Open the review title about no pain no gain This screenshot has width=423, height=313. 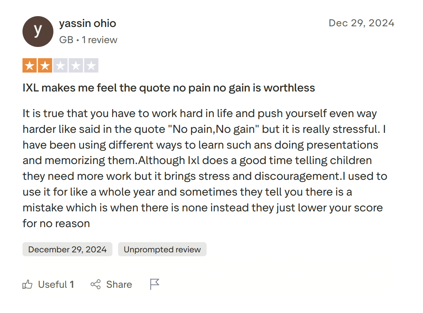(x=169, y=88)
